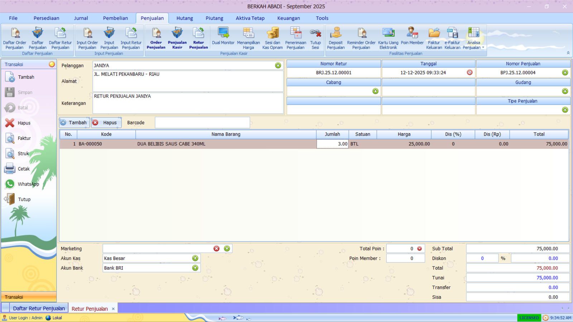The width and height of the screenshot is (573, 322).
Task: Open the Poin Member feature
Action: (x=412, y=38)
